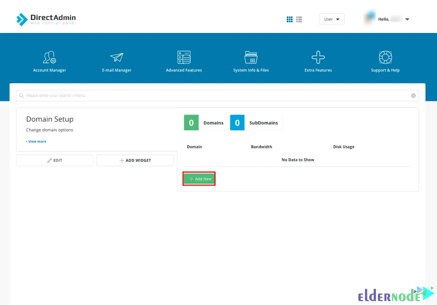Switch to list view layout
This screenshot has width=437, height=305.
coord(299,19)
